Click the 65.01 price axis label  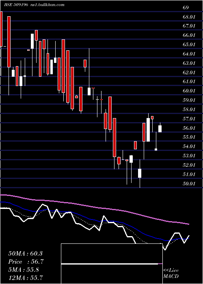pyautogui.click(x=189, y=45)
